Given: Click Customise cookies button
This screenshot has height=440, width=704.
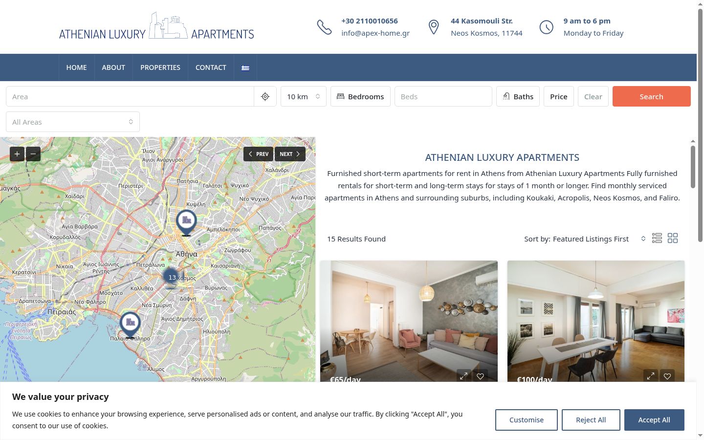Looking at the screenshot, I should (x=527, y=420).
